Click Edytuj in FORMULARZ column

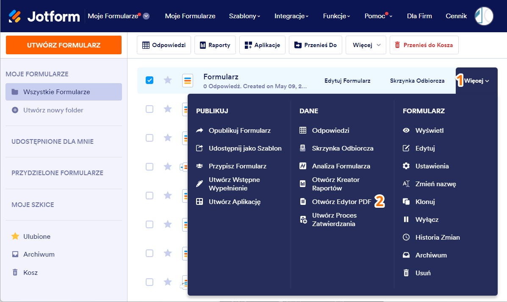pos(419,148)
